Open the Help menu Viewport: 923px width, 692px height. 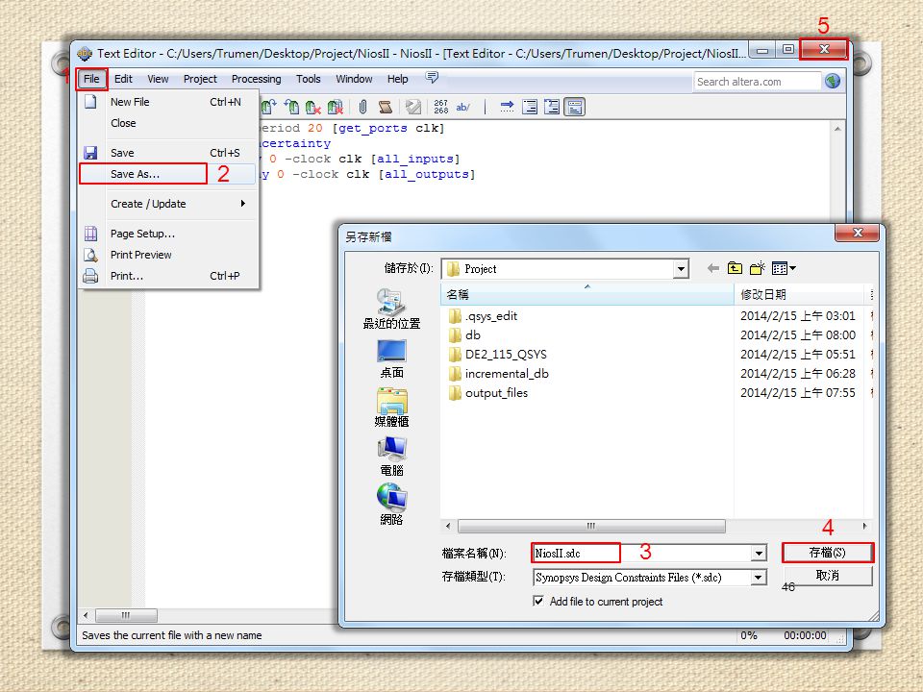tap(397, 79)
